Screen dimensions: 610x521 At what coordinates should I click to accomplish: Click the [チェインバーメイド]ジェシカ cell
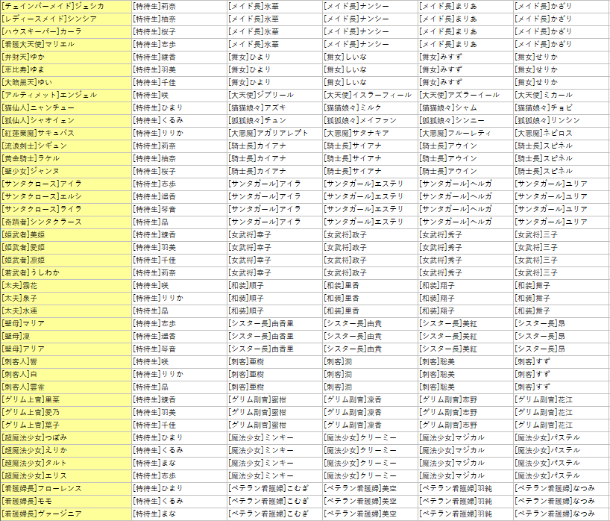coord(65,6)
